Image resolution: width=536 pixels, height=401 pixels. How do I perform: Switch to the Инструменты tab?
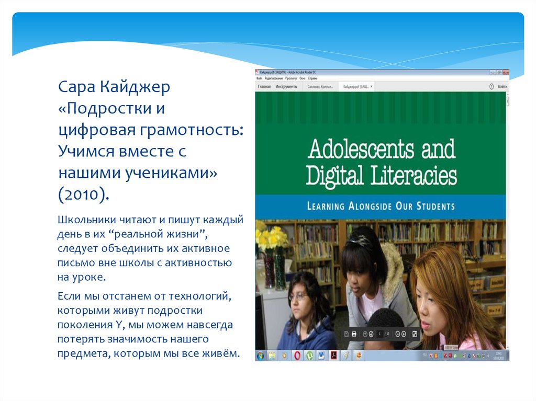[x=286, y=86]
